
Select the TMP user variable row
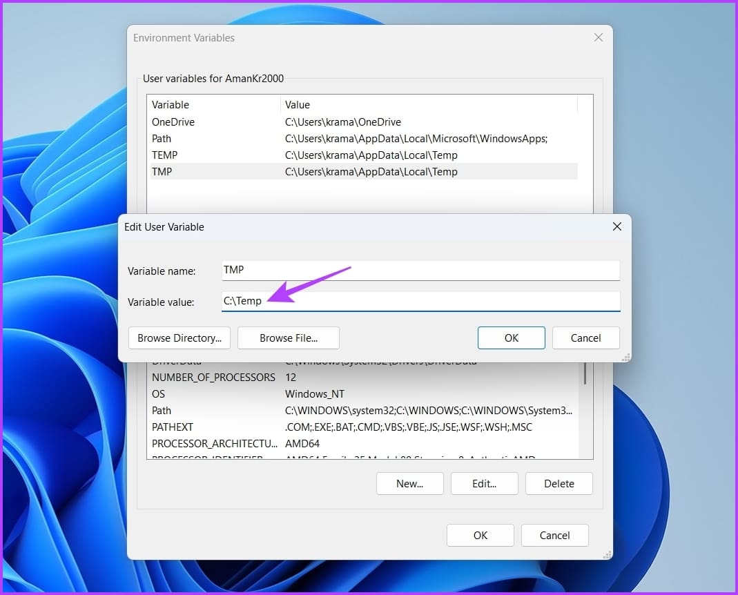click(363, 171)
